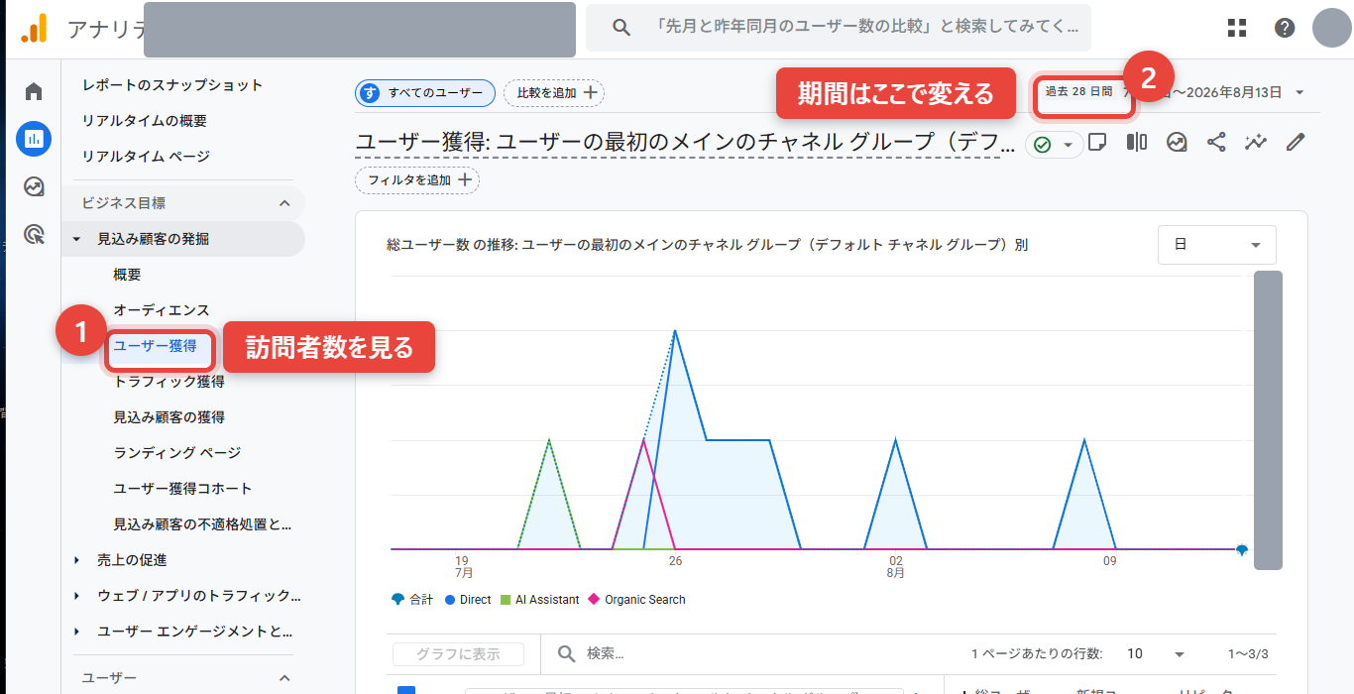Toggle the Direct legend entry
1354x694 pixels.
tap(468, 600)
